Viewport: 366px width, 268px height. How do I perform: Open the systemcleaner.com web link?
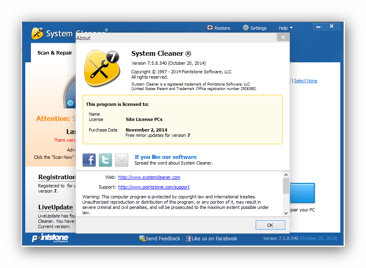(x=149, y=177)
